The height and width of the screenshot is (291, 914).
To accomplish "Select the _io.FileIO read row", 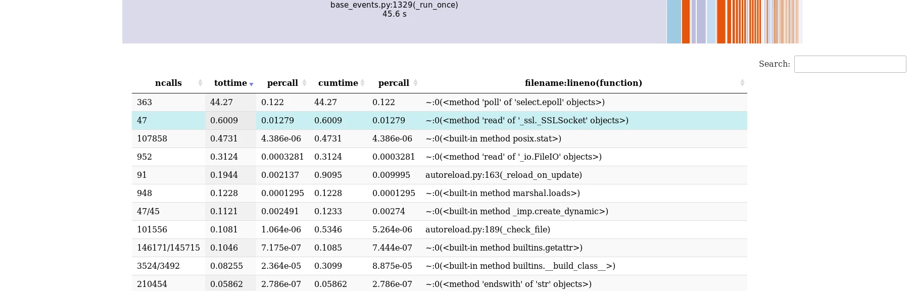I will [x=440, y=157].
